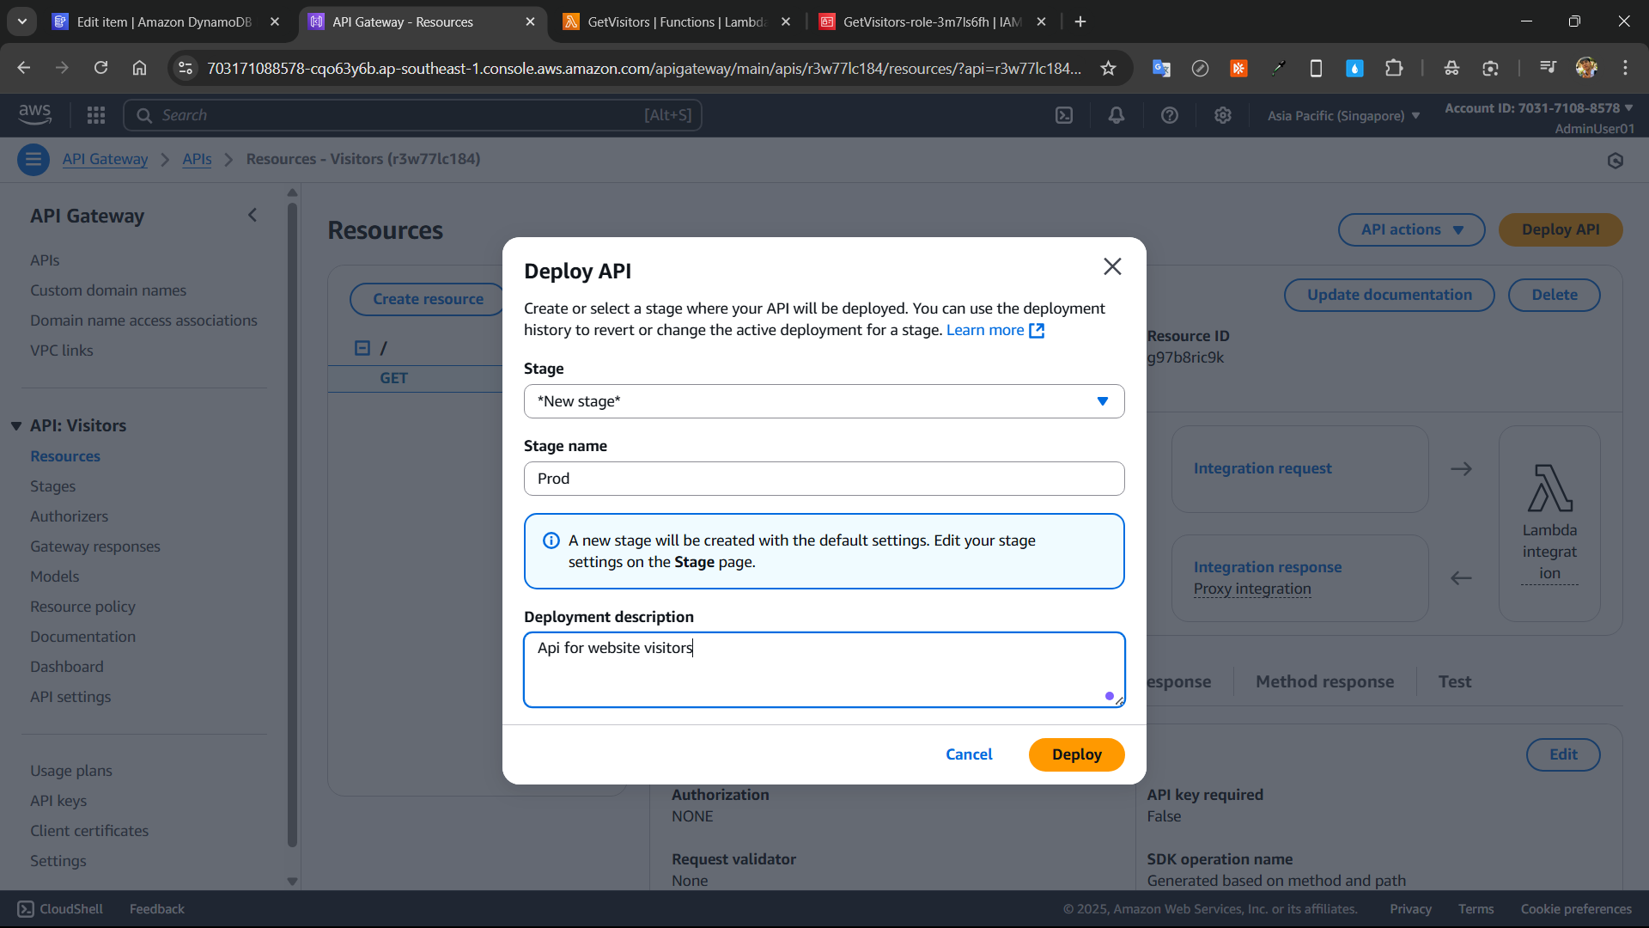1649x928 pixels.
Task: Click the Edit button for method settings
Action: (x=1563, y=754)
